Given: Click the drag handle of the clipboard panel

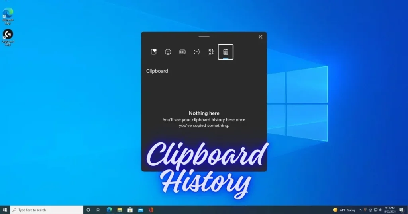Looking at the screenshot, I should [204, 37].
